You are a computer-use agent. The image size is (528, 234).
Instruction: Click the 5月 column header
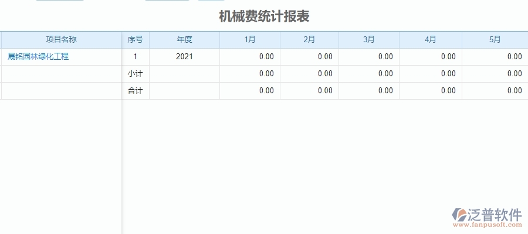pyautogui.click(x=495, y=40)
